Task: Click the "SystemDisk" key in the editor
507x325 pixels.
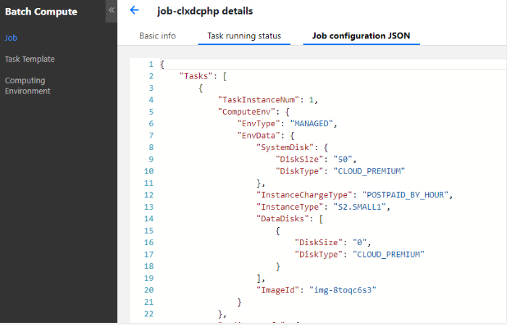Action: [x=286, y=147]
